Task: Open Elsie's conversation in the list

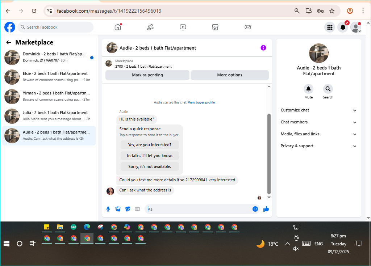Action: pyautogui.click(x=49, y=77)
